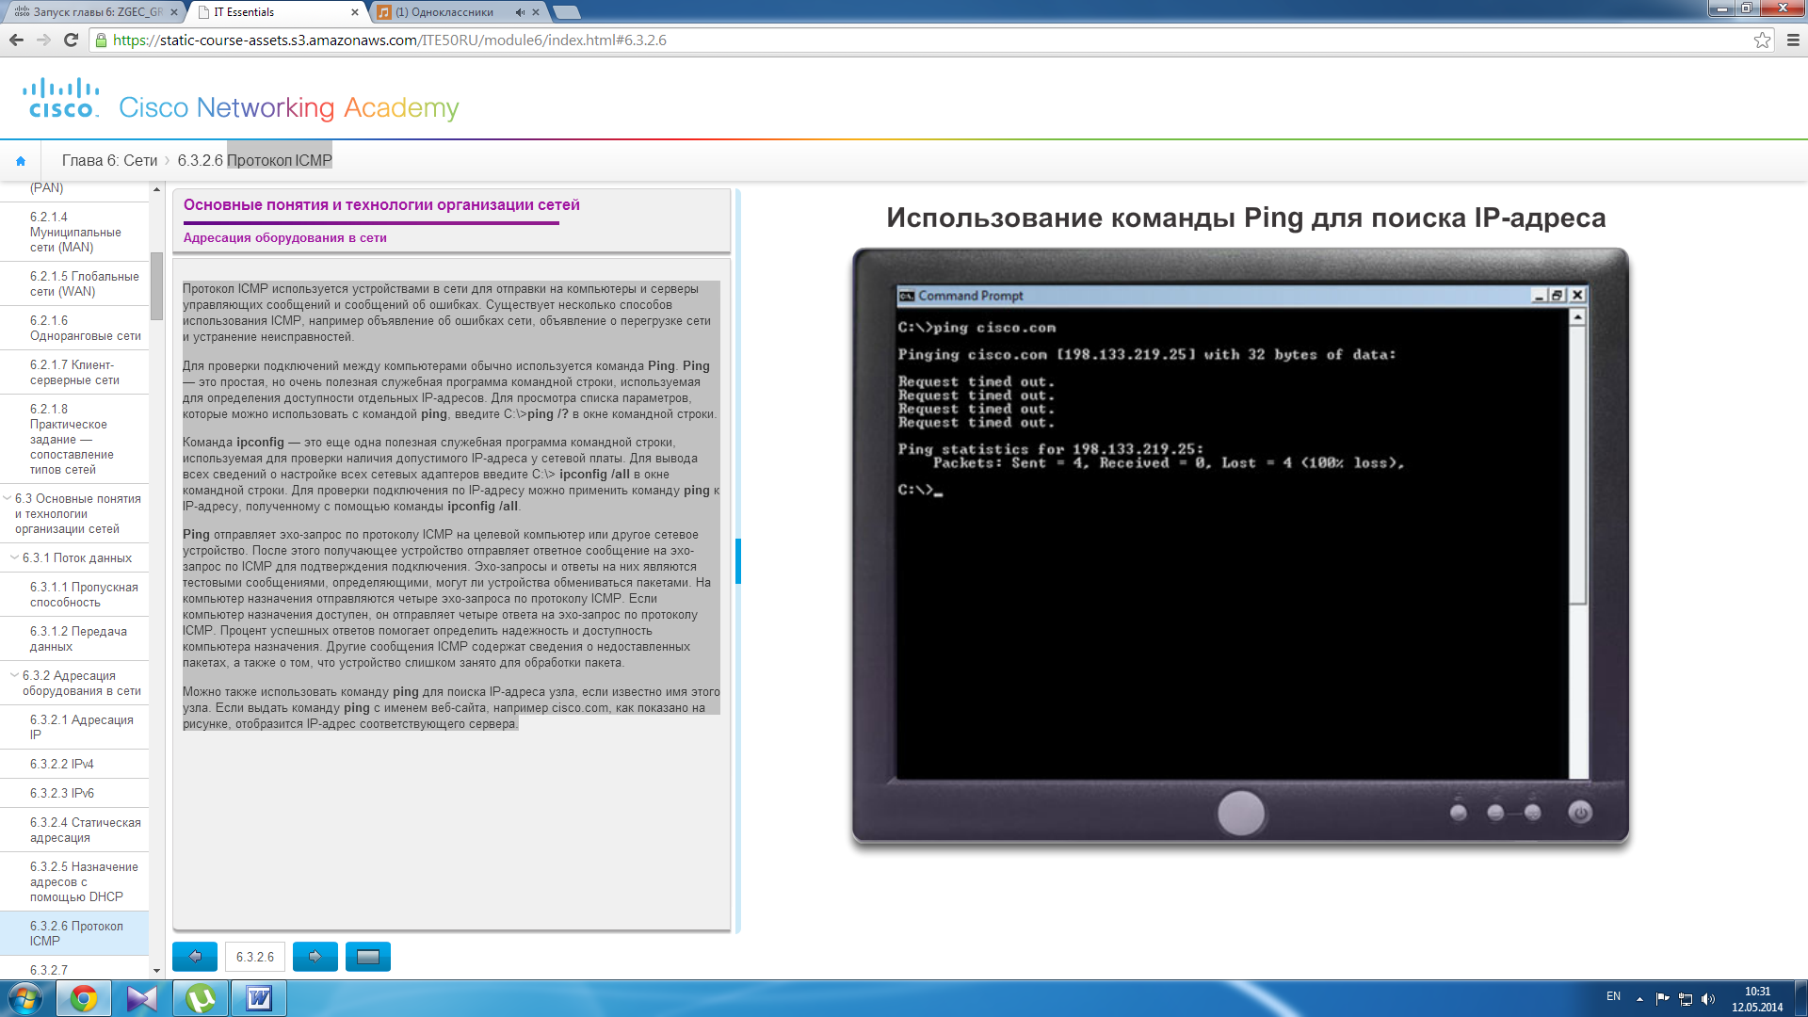The height and width of the screenshot is (1017, 1808).
Task: Collapse section 6.3 Основные понятия
Action: 8,498
